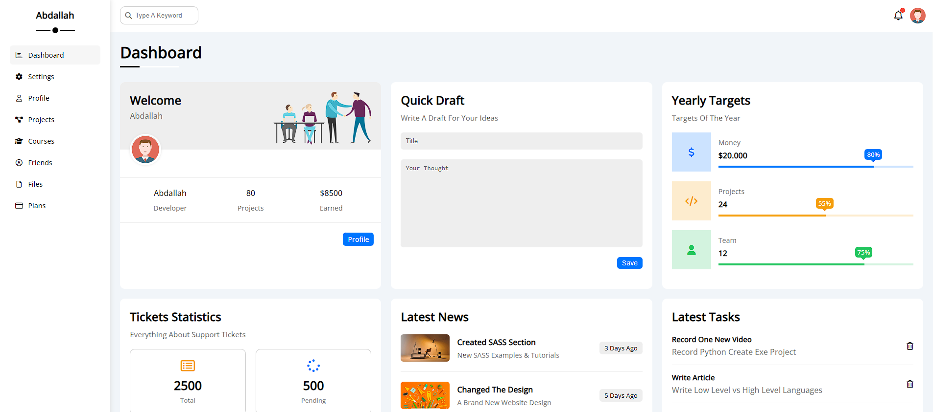Click the Total tickets list icon
The width and height of the screenshot is (933, 412).
188,366
